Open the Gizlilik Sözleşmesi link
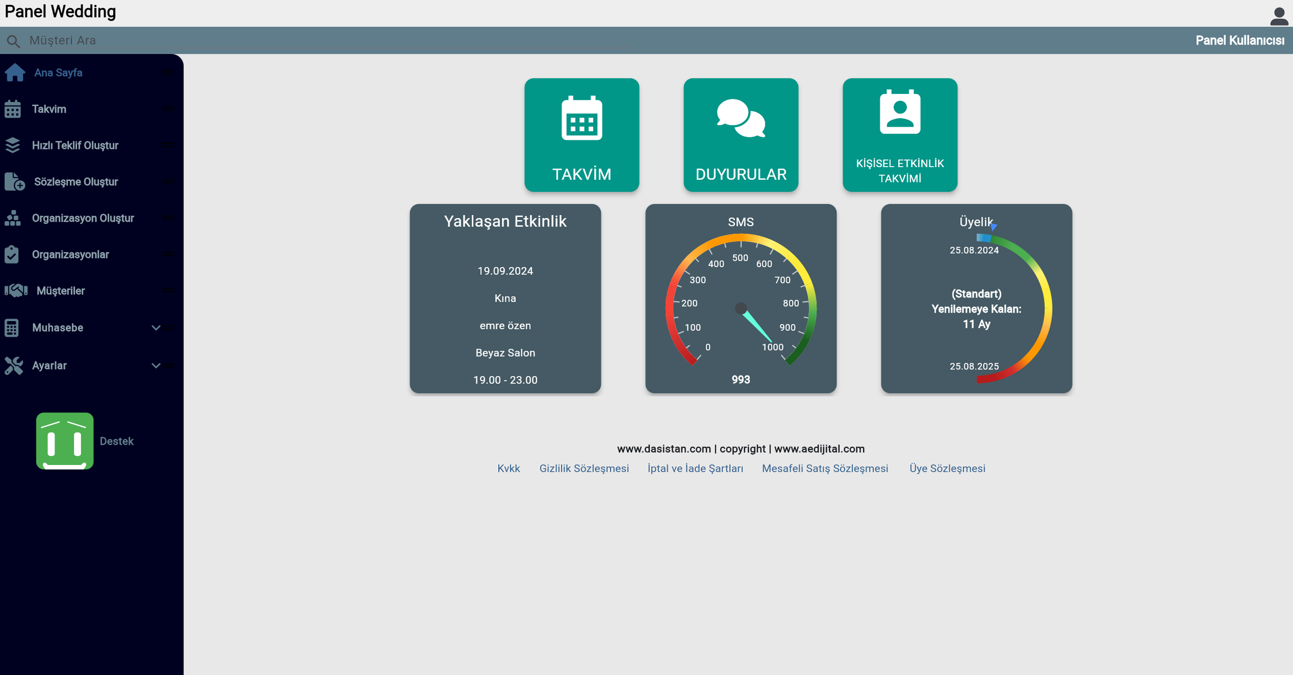 coord(584,469)
